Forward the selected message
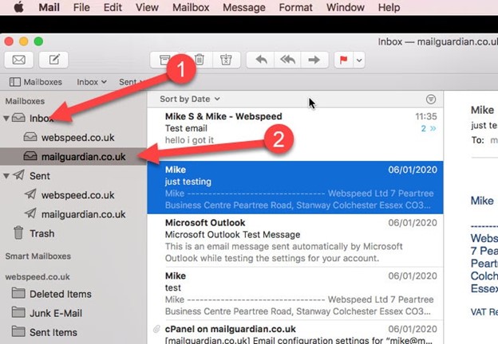Image resolution: width=498 pixels, height=344 pixels. point(314,60)
